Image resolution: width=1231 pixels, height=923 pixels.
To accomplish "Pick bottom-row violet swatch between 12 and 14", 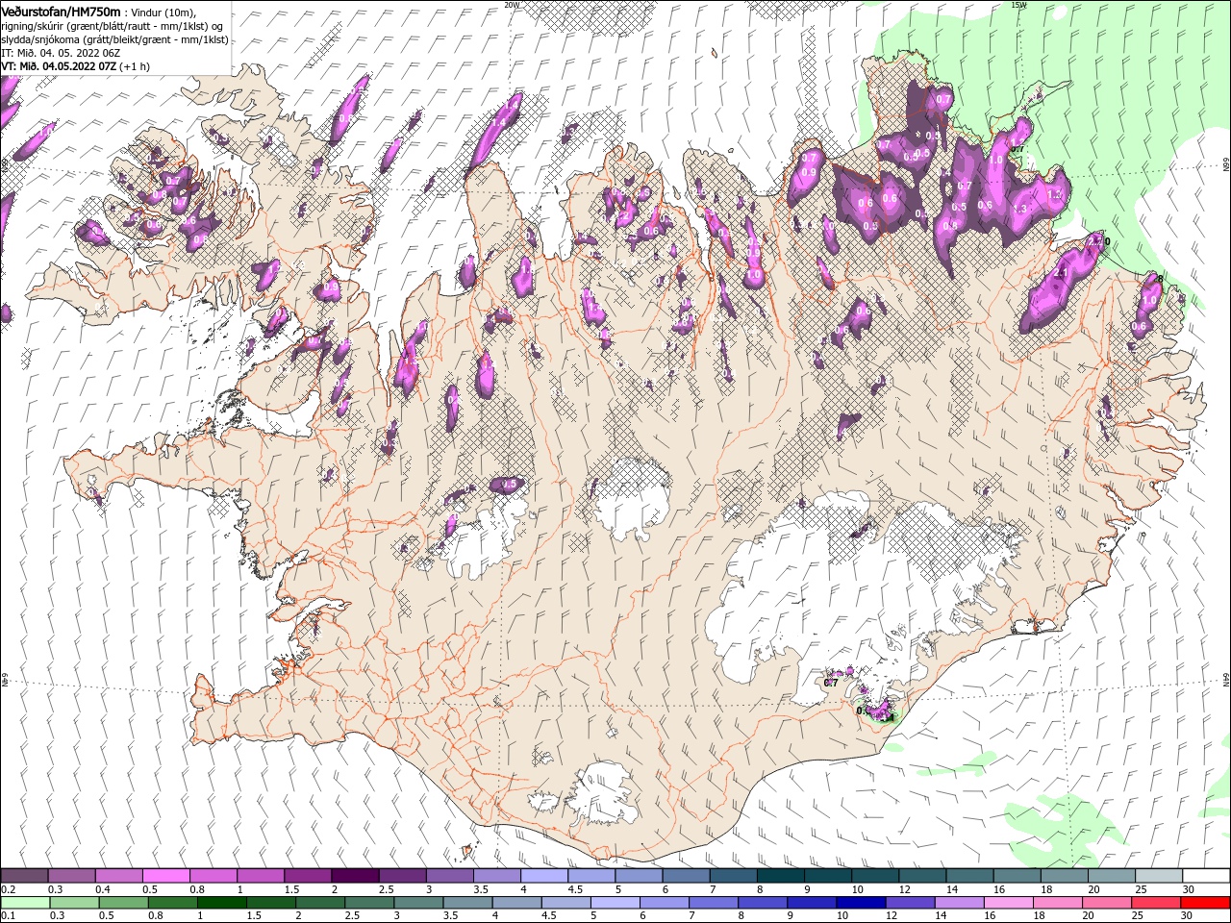I will tap(911, 903).
